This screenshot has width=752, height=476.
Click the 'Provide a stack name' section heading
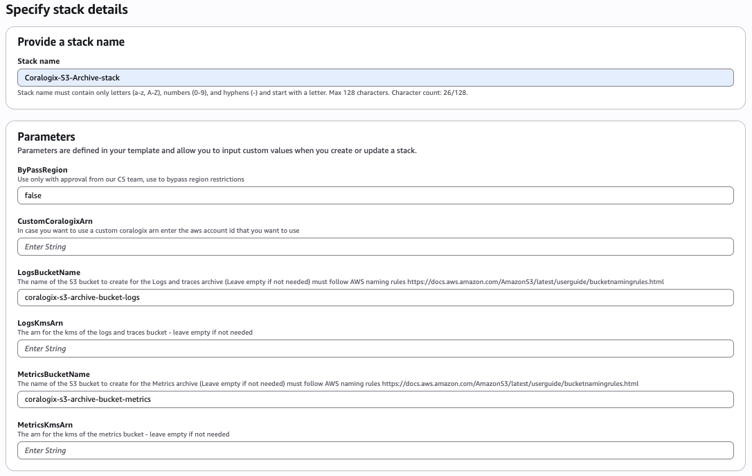pyautogui.click(x=71, y=42)
